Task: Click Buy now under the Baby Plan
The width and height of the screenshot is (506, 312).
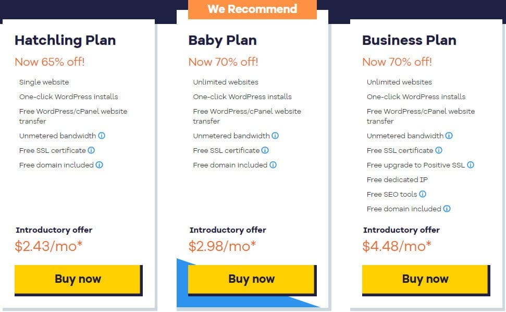Action: (x=251, y=279)
